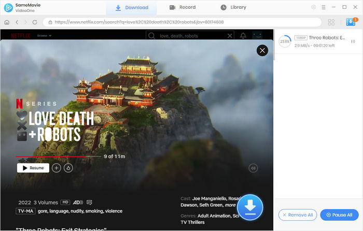Rate the series with thumbs up
The height and width of the screenshot is (231, 363).
pyautogui.click(x=68, y=168)
